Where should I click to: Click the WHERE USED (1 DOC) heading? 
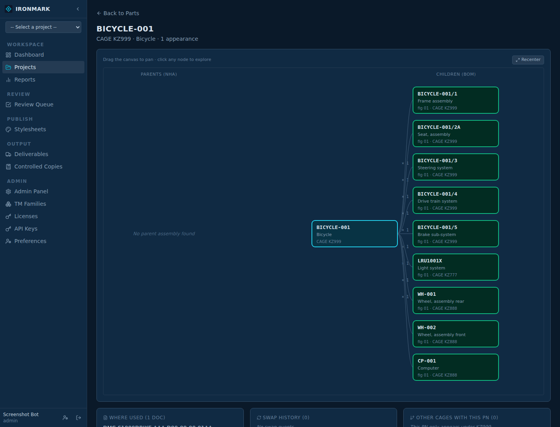pyautogui.click(x=137, y=418)
